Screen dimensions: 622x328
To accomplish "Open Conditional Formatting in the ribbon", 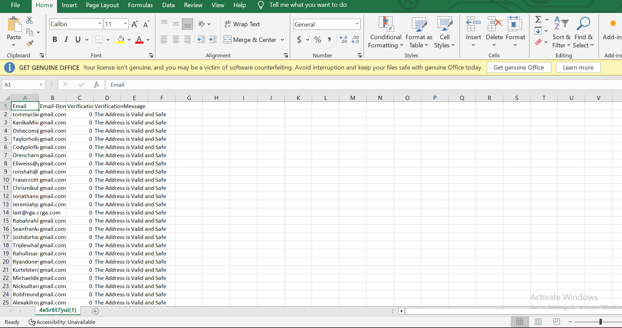I will click(385, 32).
